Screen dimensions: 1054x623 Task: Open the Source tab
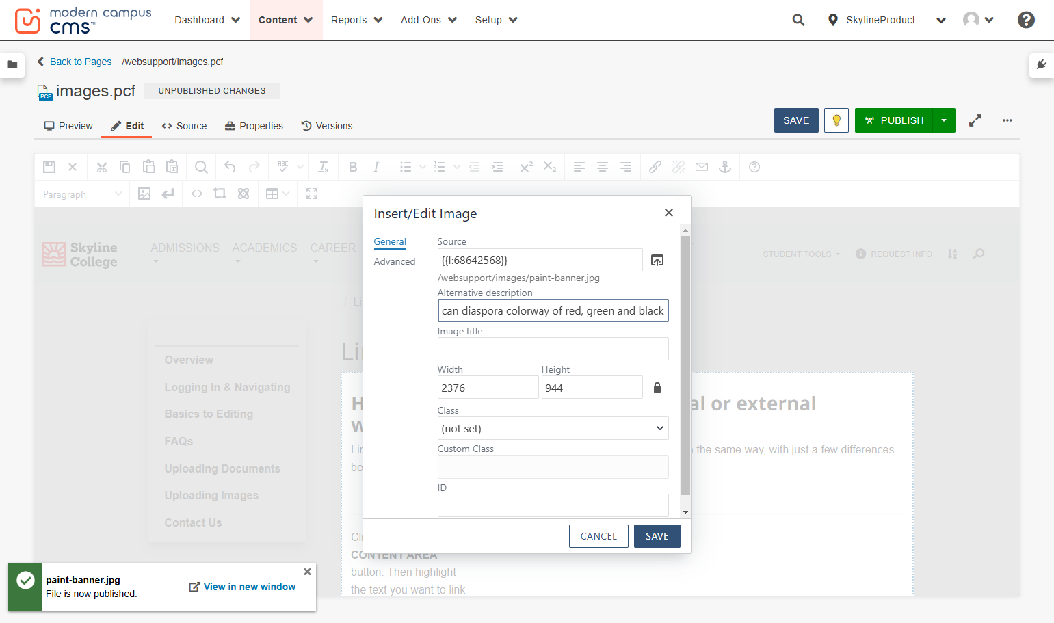click(x=184, y=126)
